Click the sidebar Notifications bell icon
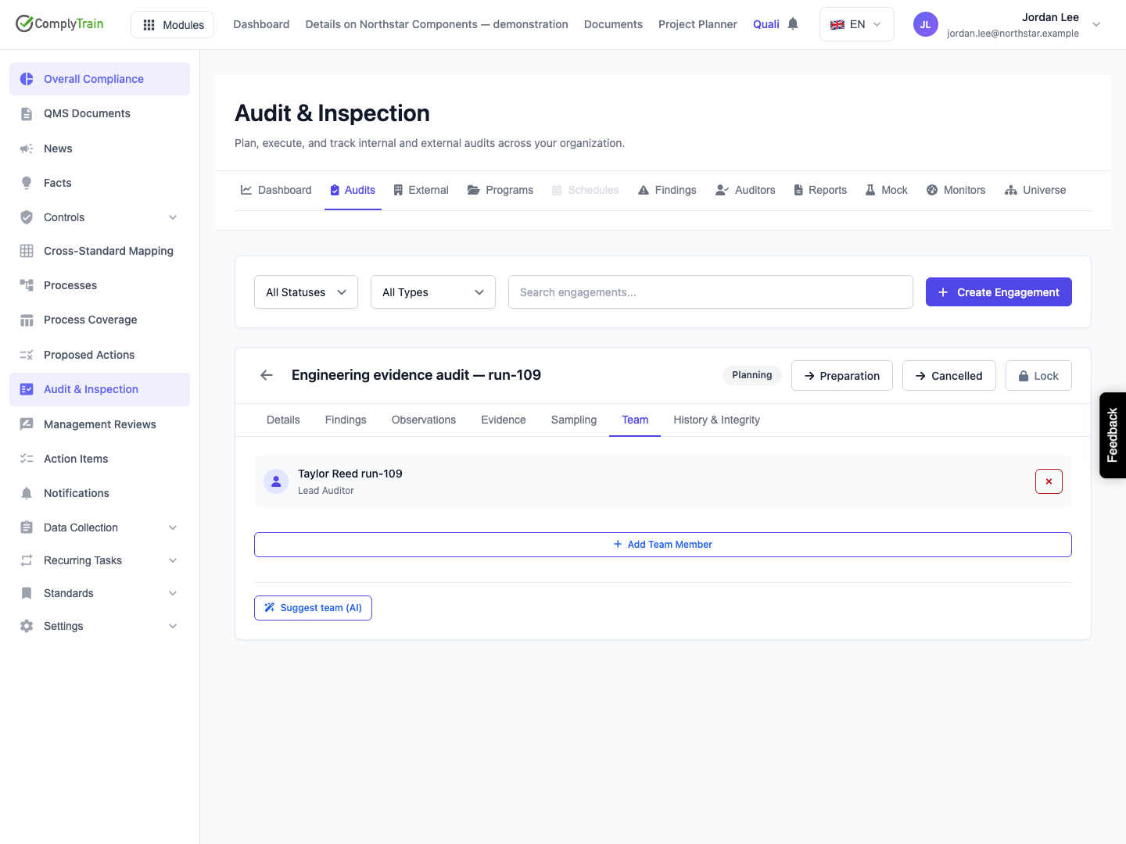Viewport: 1126px width, 844px height. 27,493
